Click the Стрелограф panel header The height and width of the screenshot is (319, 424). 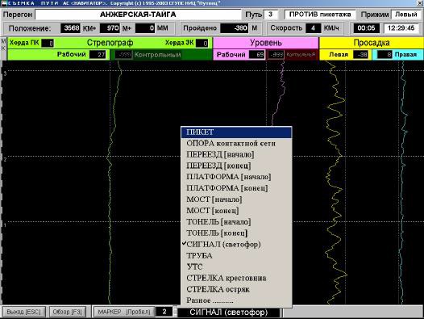110,43
